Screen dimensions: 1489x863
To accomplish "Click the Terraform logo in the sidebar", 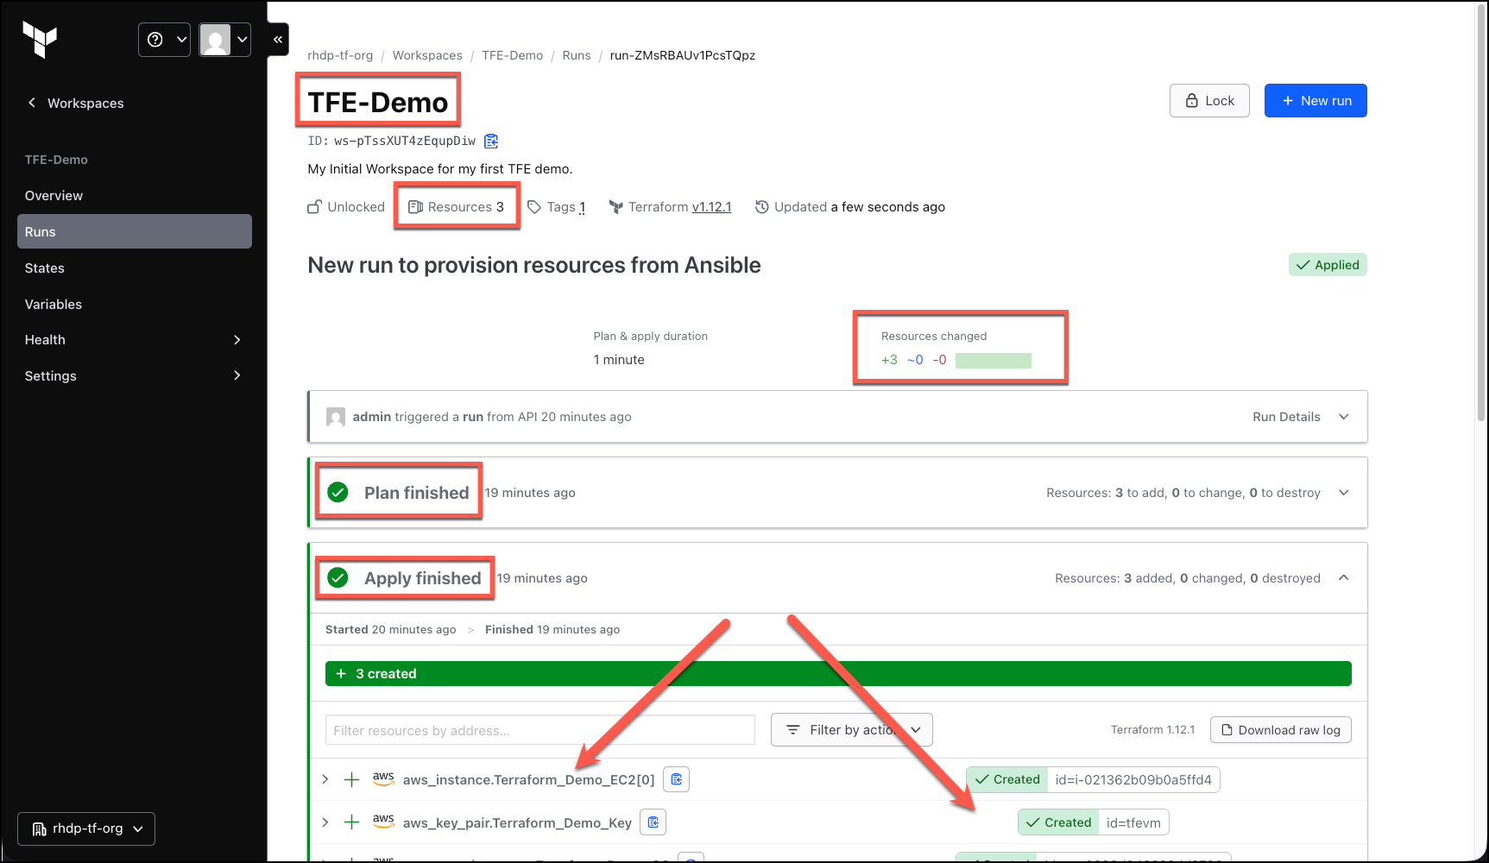I will pyautogui.click(x=40, y=40).
